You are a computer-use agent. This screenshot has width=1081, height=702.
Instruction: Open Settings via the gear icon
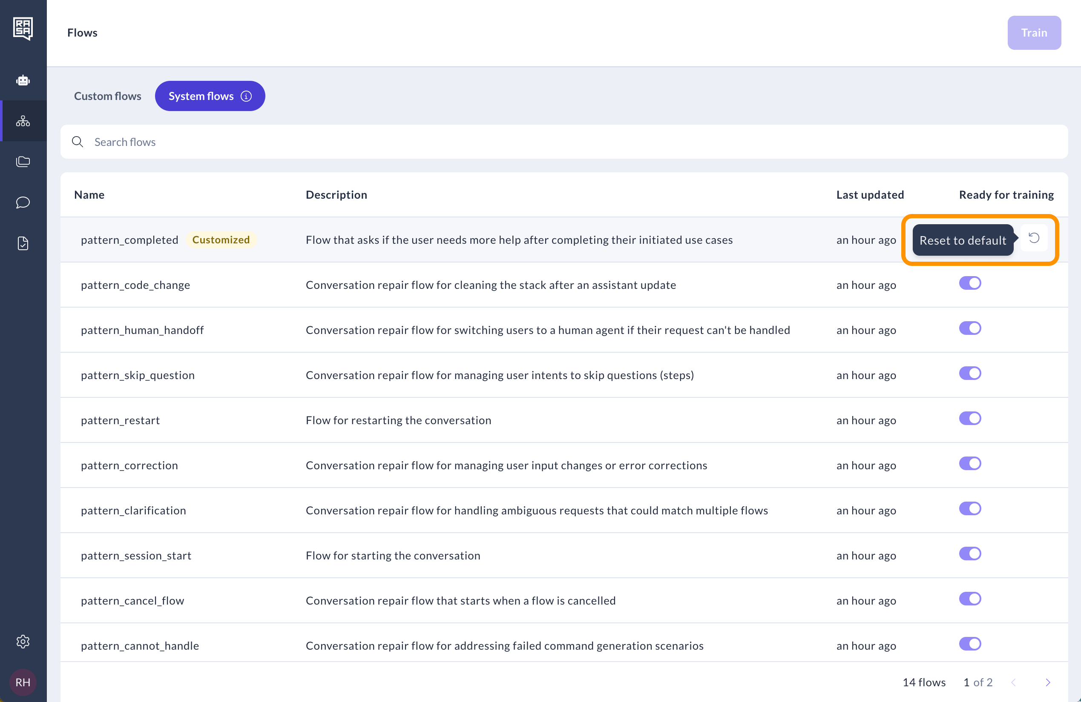point(23,641)
